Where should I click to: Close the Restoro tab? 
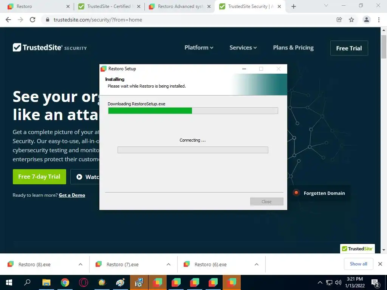coord(68,6)
